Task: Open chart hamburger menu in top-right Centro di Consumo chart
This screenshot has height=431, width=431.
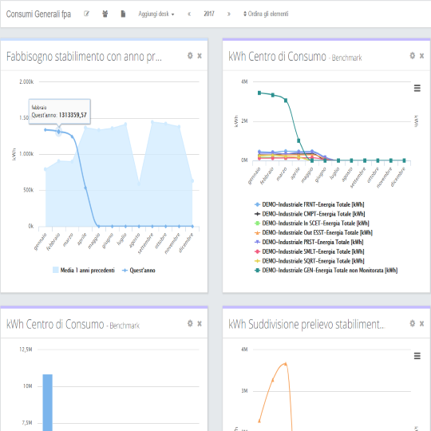Action: [417, 89]
